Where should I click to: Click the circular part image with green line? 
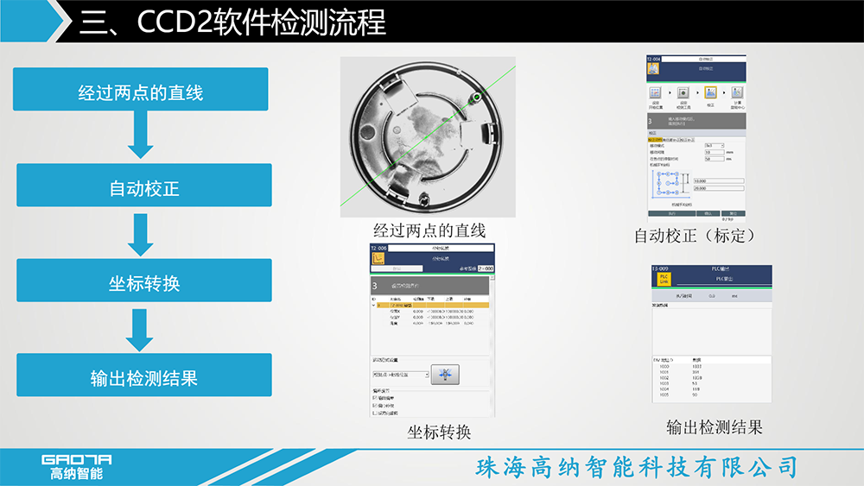(x=428, y=136)
